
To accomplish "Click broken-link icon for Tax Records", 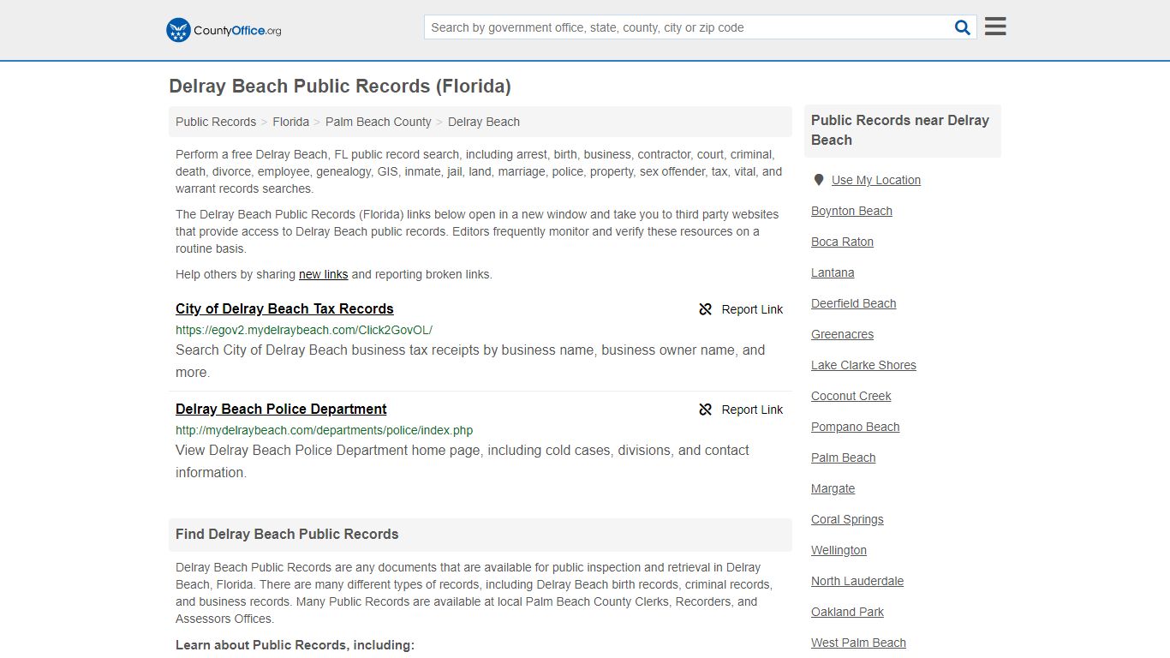I will pyautogui.click(x=706, y=309).
